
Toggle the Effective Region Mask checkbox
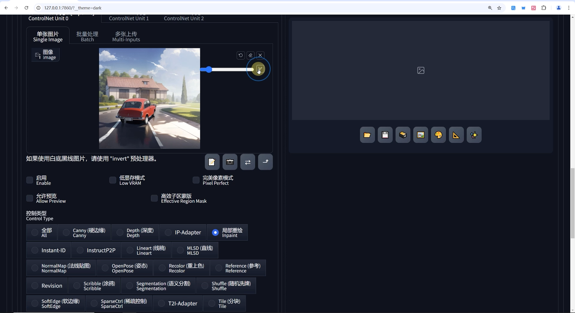154,198
